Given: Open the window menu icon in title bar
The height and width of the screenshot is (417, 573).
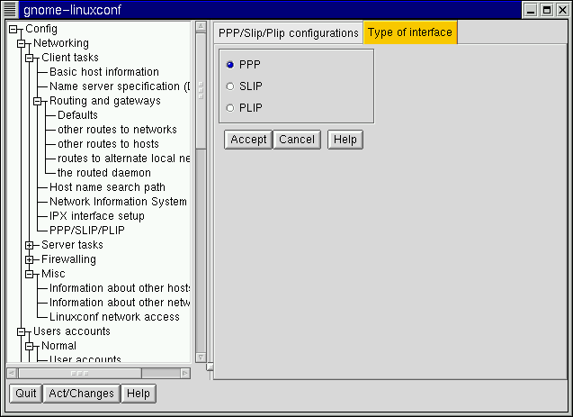Looking at the screenshot, I should 10,10.
